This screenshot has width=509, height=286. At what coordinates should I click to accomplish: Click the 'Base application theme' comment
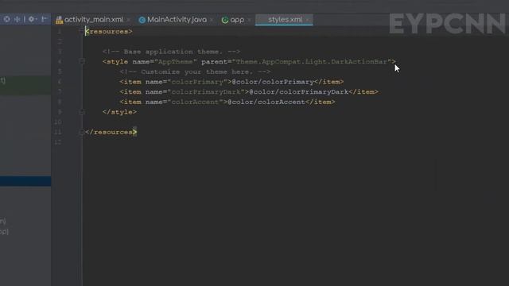coord(171,52)
